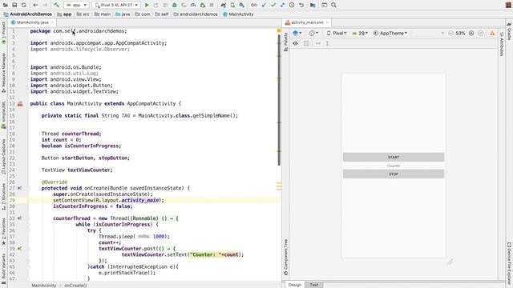Open the Structure tool window
The height and width of the screenshot is (288, 513).
[3, 196]
